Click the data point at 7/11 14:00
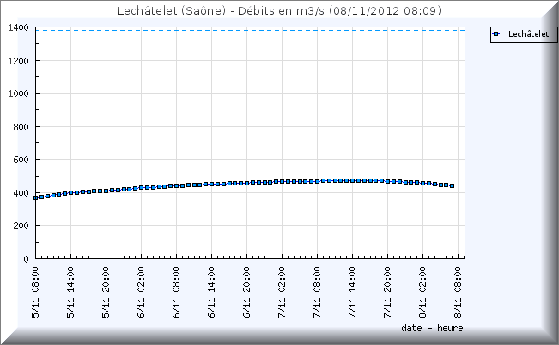The width and height of the screenshot is (559, 345). pyautogui.click(x=353, y=181)
